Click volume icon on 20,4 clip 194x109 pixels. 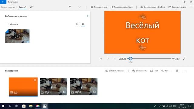(x=64, y=92)
